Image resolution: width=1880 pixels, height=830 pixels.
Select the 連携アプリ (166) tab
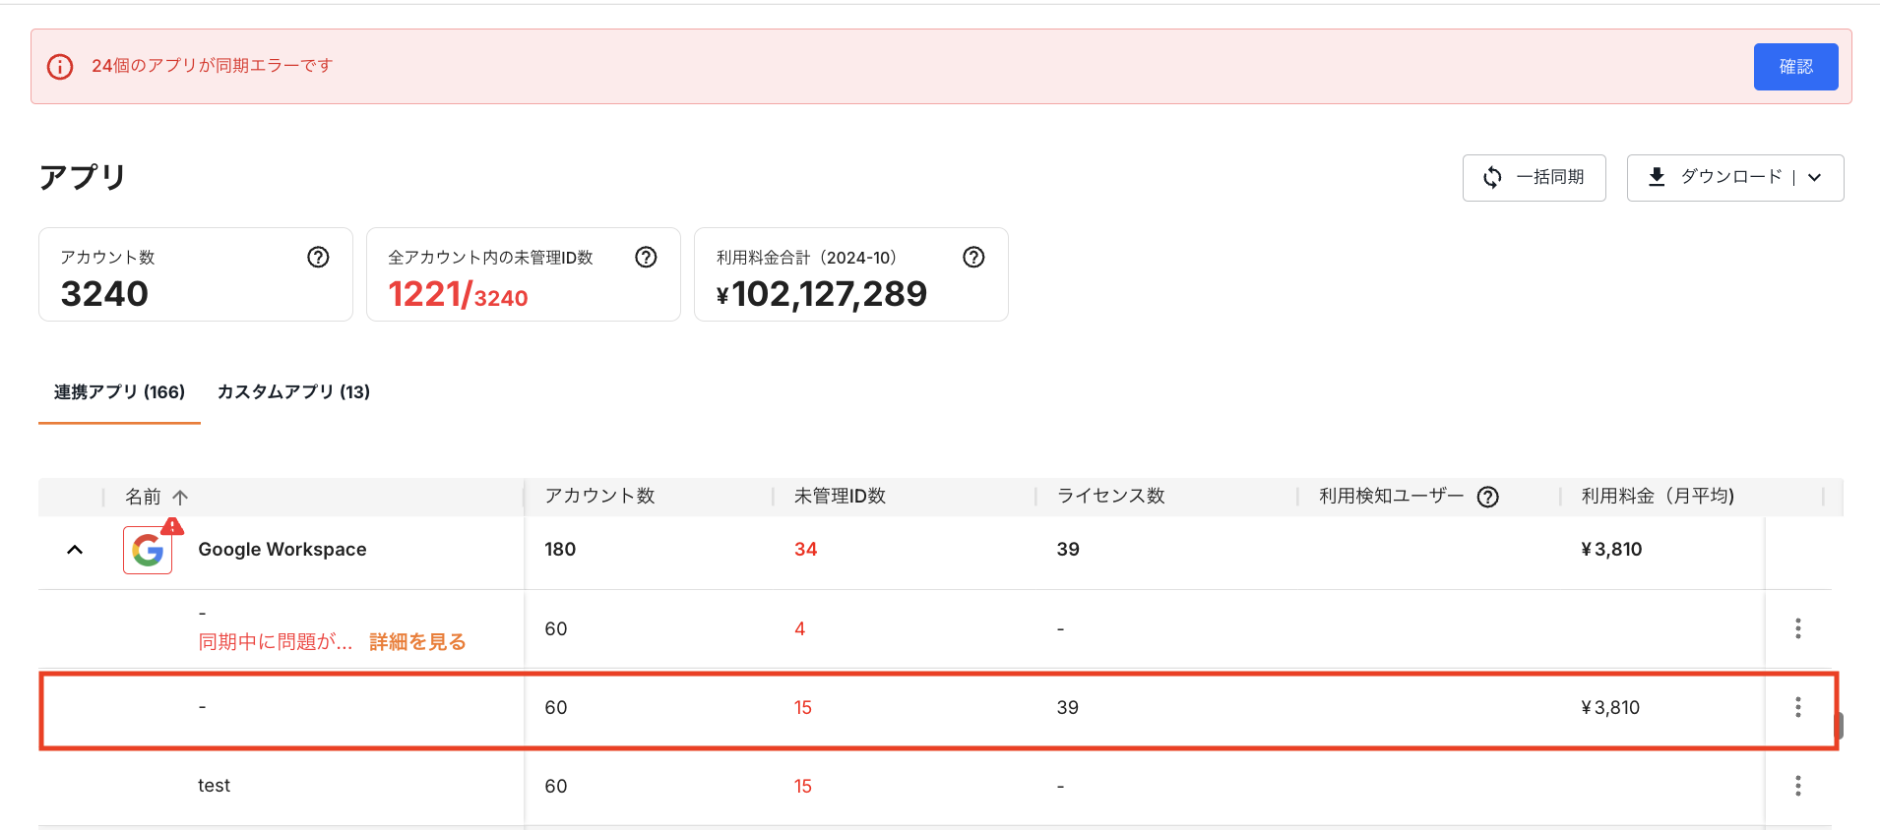point(119,392)
